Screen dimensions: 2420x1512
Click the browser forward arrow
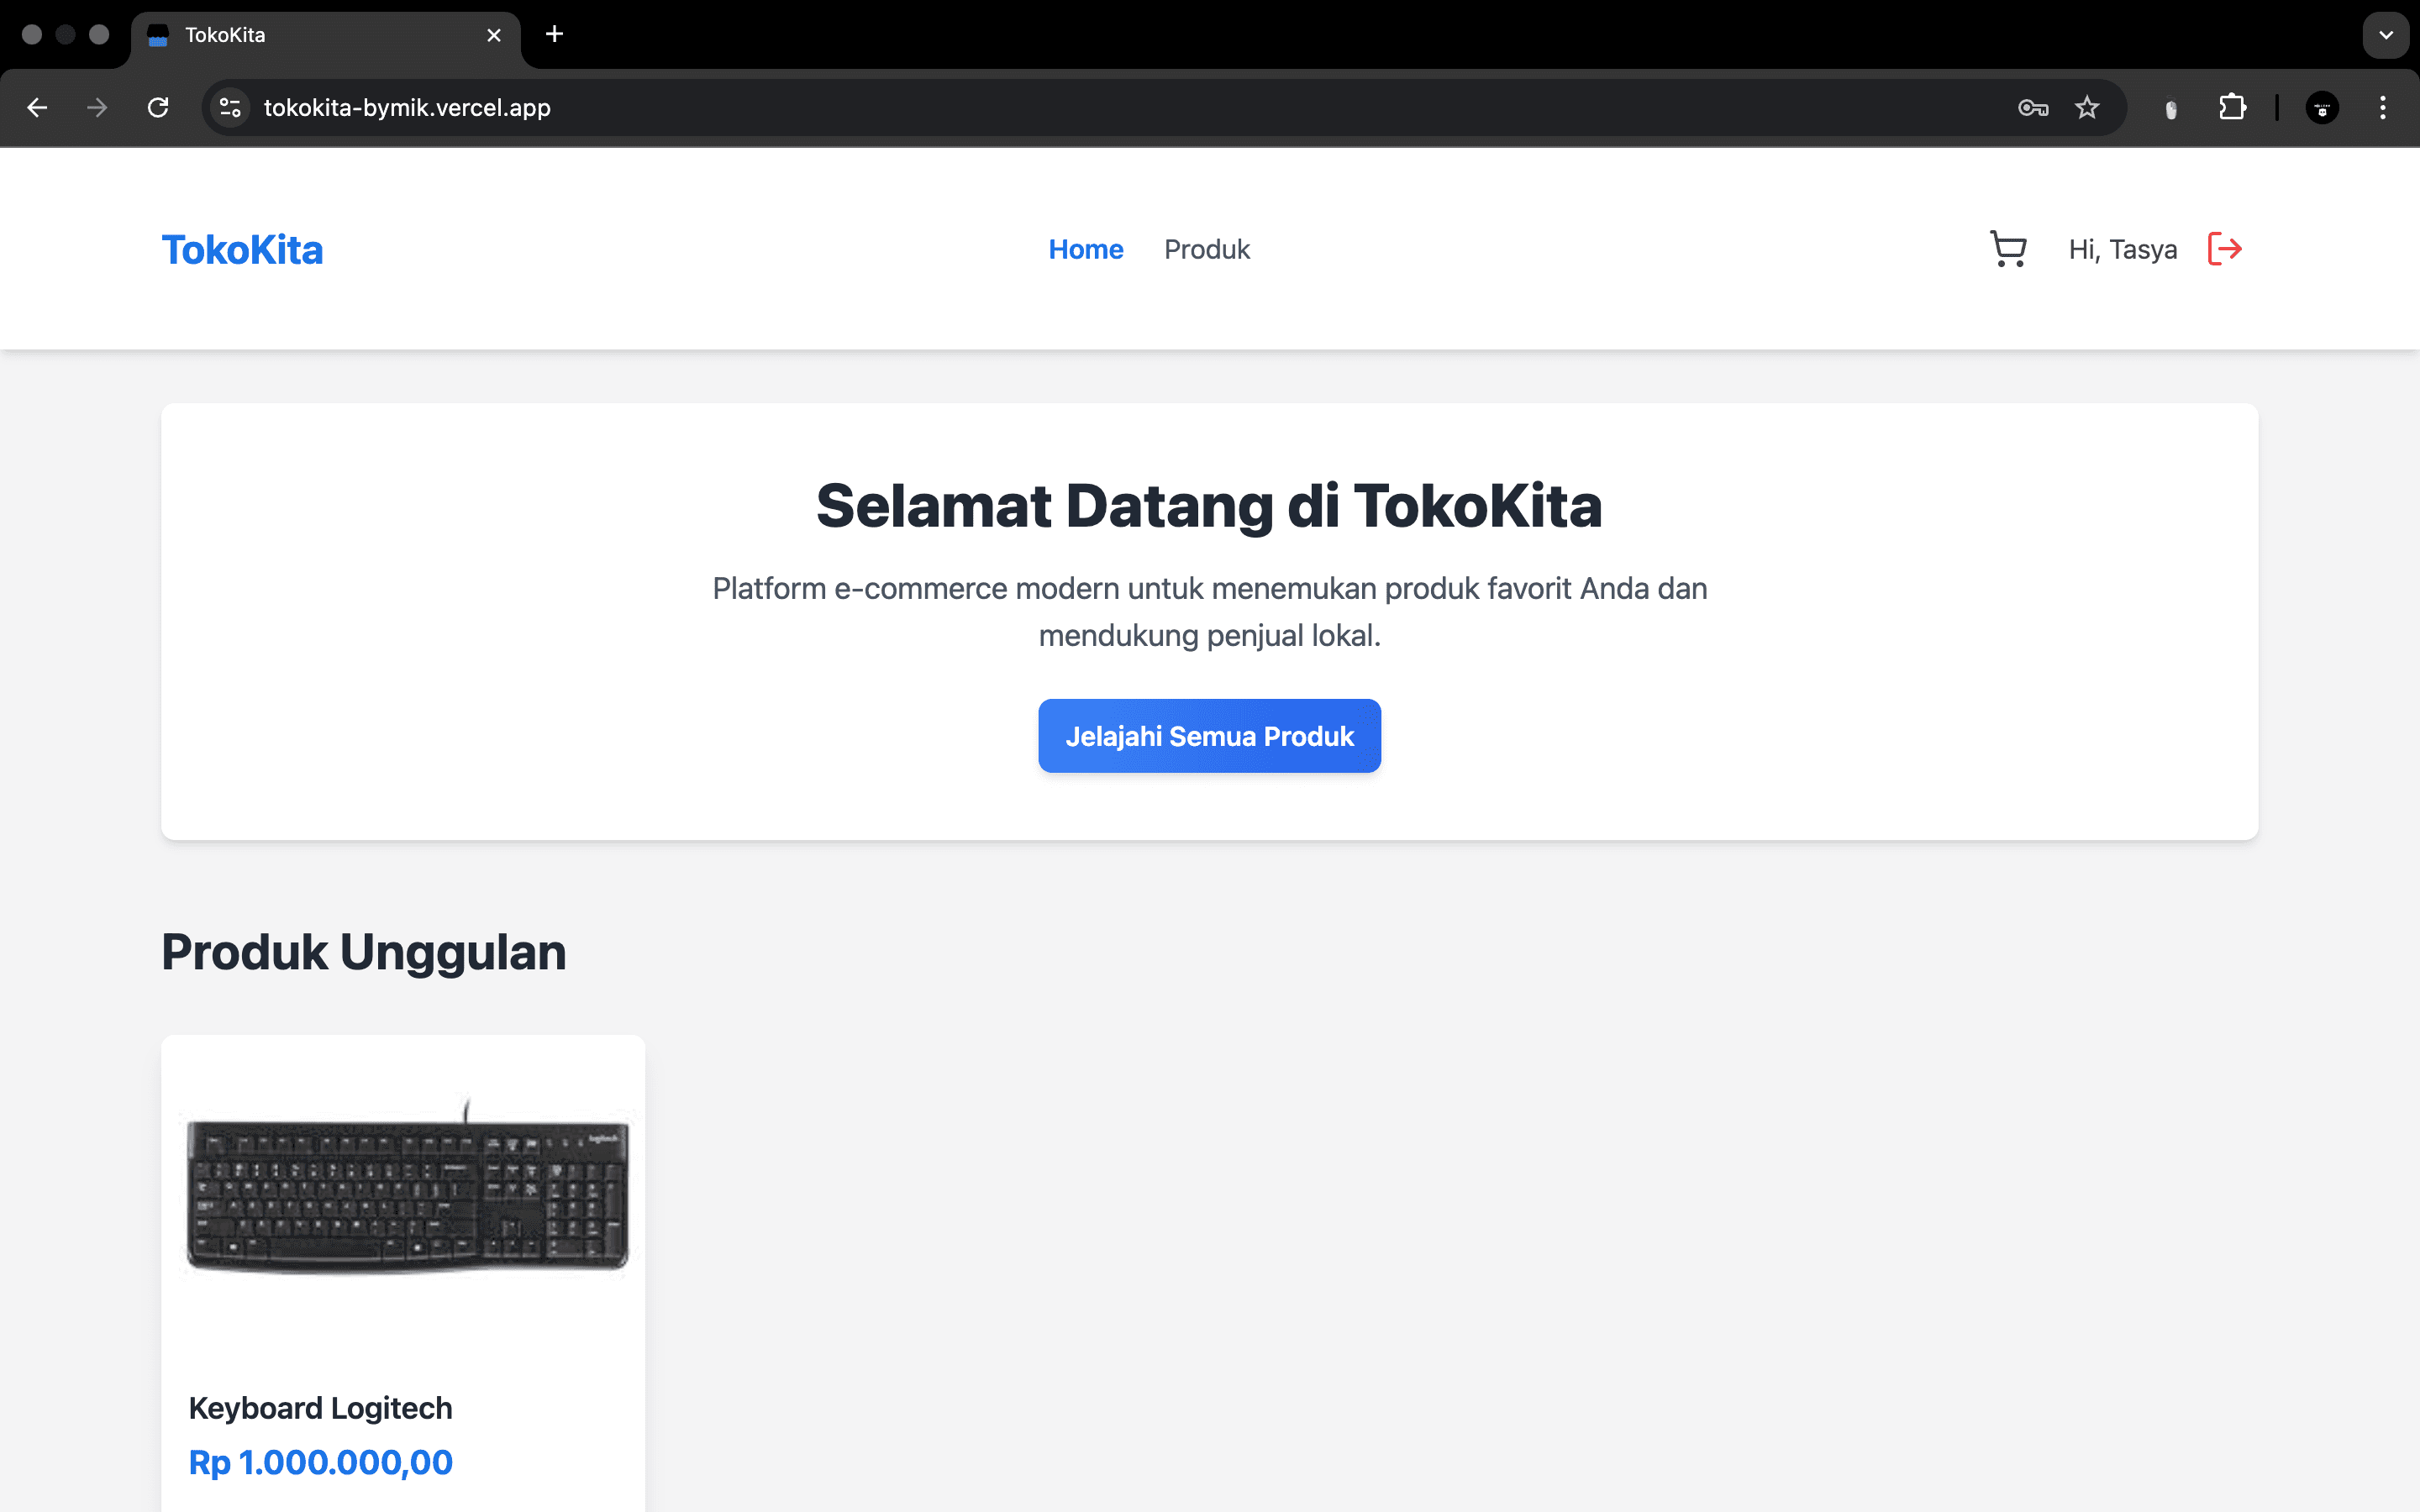coord(97,107)
